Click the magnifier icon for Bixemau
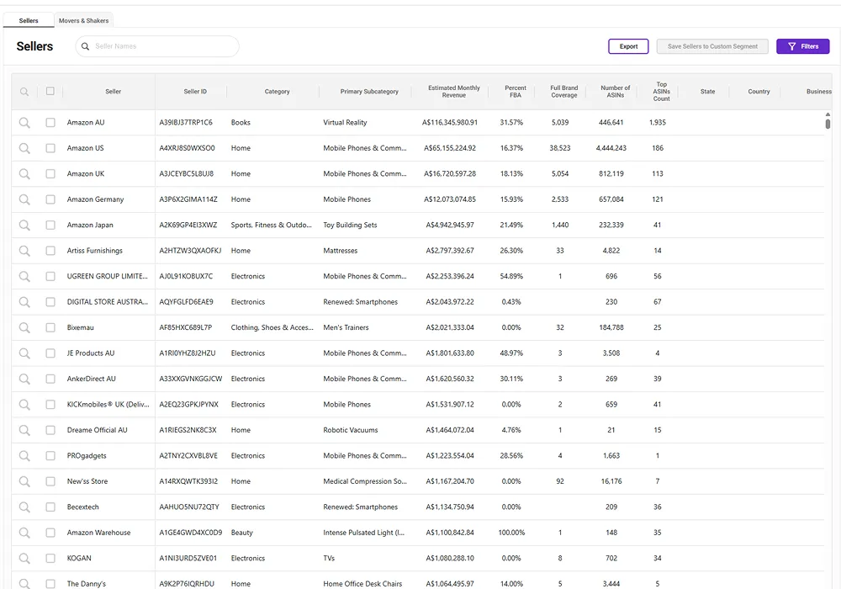This screenshot has width=841, height=589. tap(24, 327)
